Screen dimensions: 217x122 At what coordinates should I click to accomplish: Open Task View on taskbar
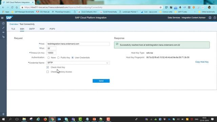pyautogui.click(x=17, y=119)
